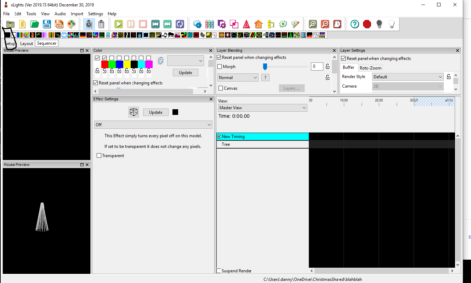Image resolution: width=471 pixels, height=283 pixels.
Task: Start playback with the green Play button
Action: [x=119, y=24]
